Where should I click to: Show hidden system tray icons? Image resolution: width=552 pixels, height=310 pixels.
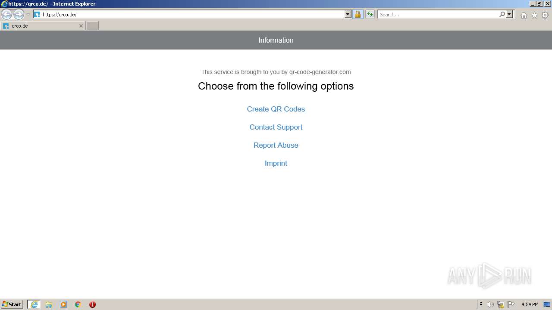[481, 304]
